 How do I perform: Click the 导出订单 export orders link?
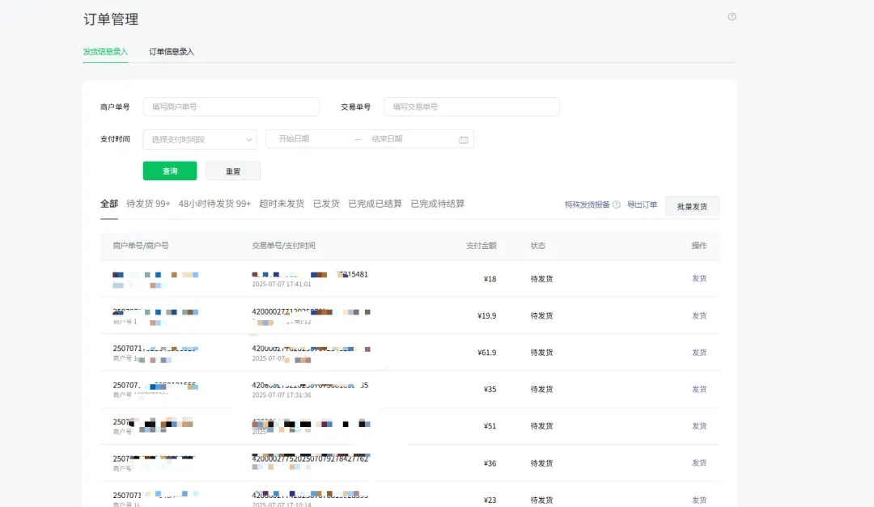click(x=642, y=205)
